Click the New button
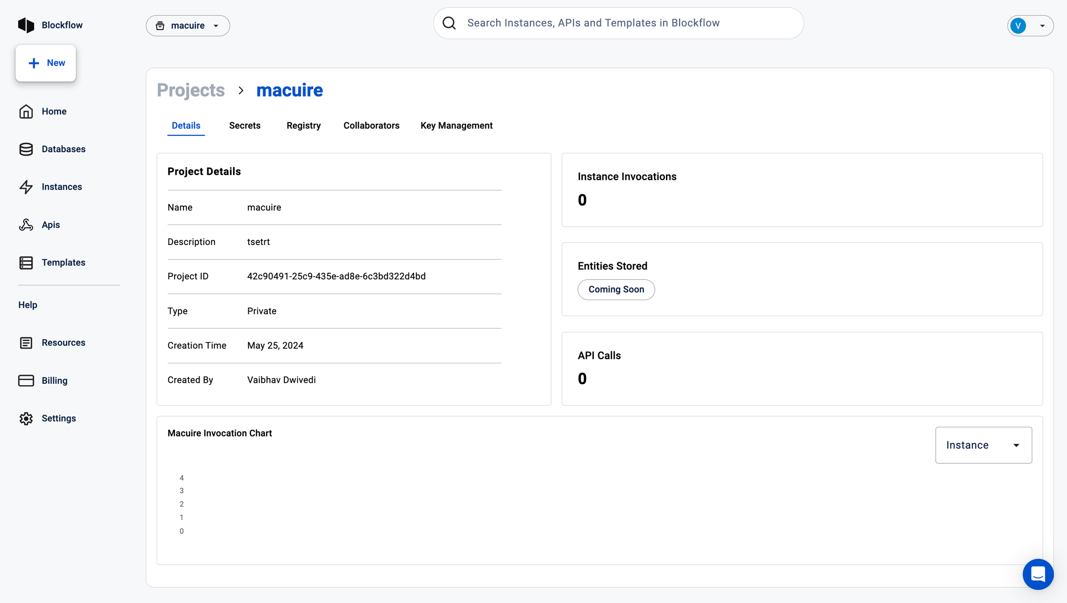The height and width of the screenshot is (603, 1067). tap(46, 63)
